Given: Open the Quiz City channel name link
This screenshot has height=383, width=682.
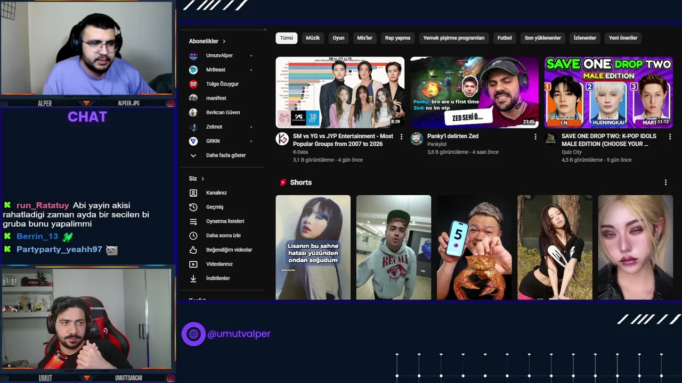Looking at the screenshot, I should coord(572,152).
